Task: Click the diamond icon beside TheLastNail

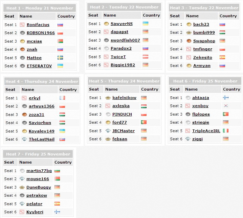Action: coord(24,139)
